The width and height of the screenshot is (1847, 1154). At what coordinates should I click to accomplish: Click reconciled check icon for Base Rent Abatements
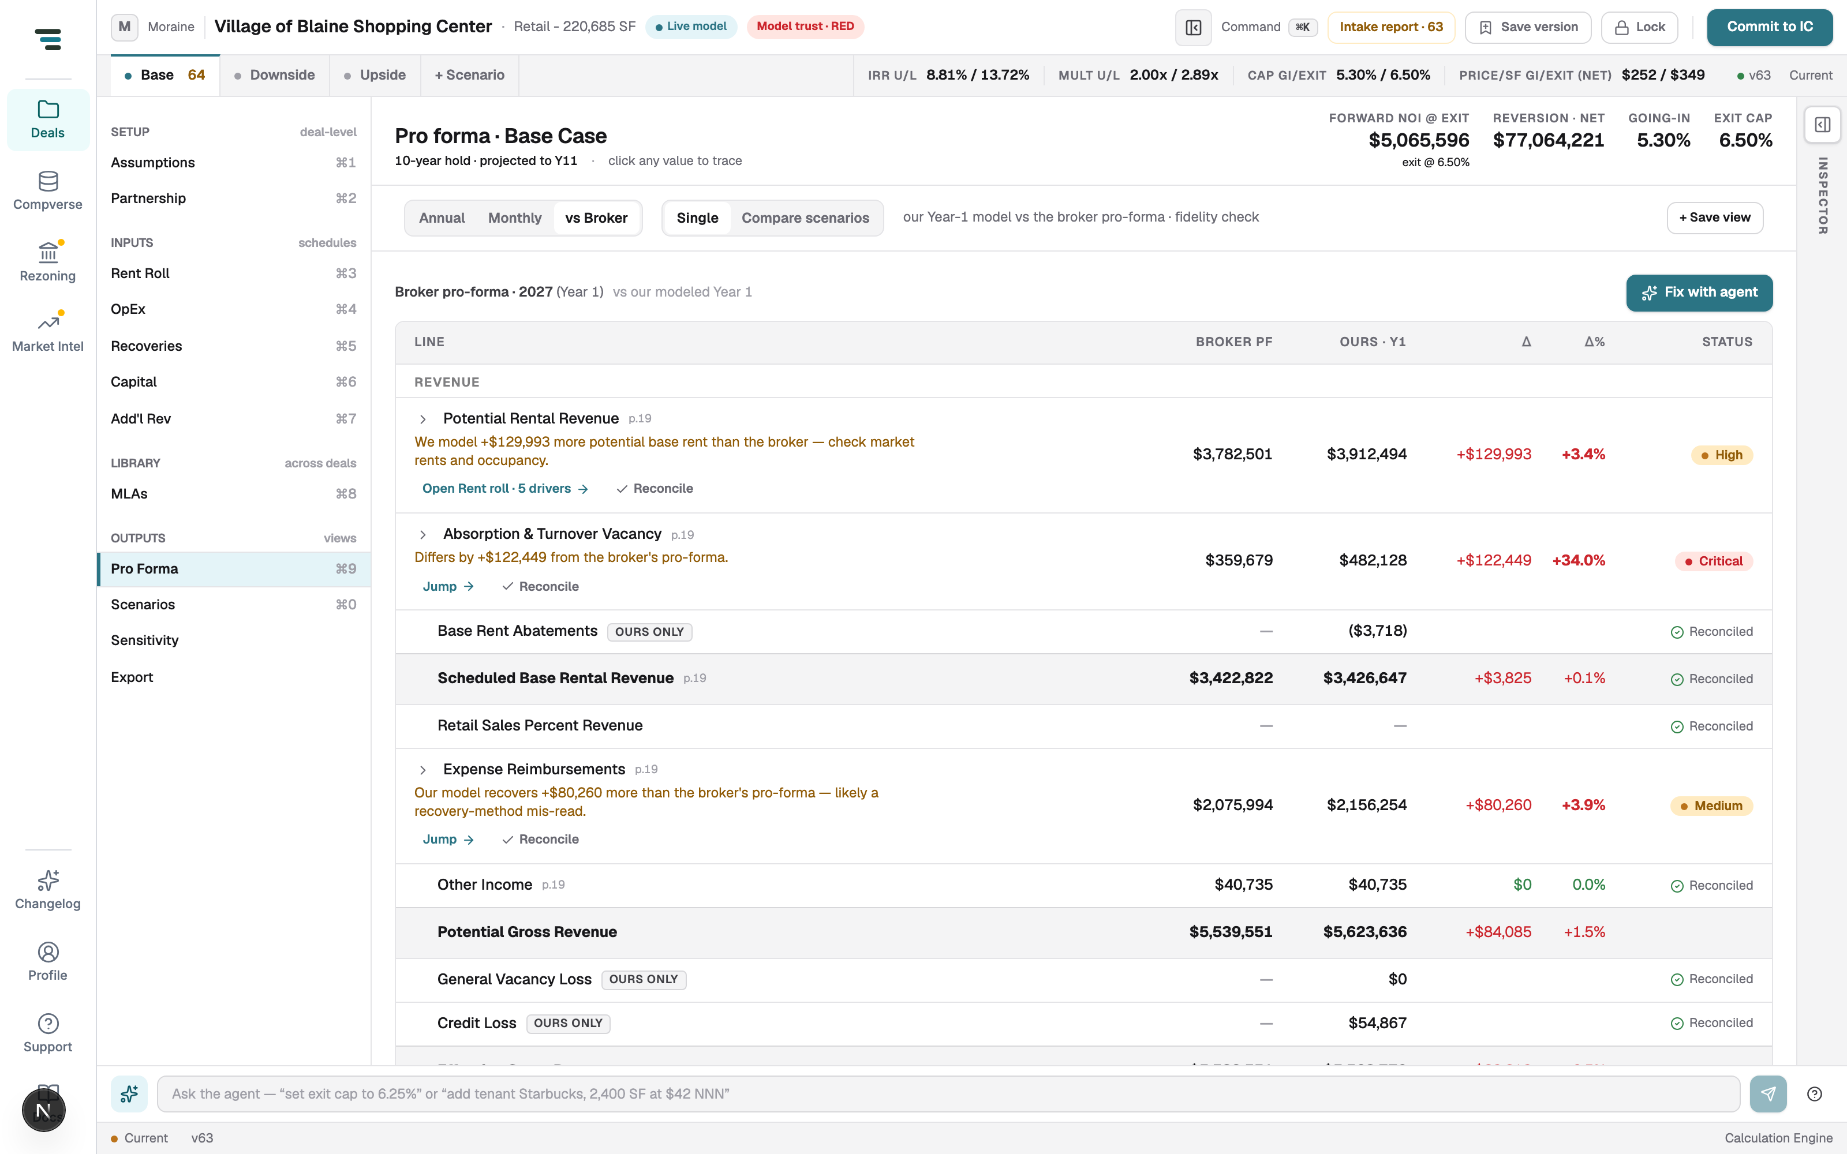[x=1677, y=632]
